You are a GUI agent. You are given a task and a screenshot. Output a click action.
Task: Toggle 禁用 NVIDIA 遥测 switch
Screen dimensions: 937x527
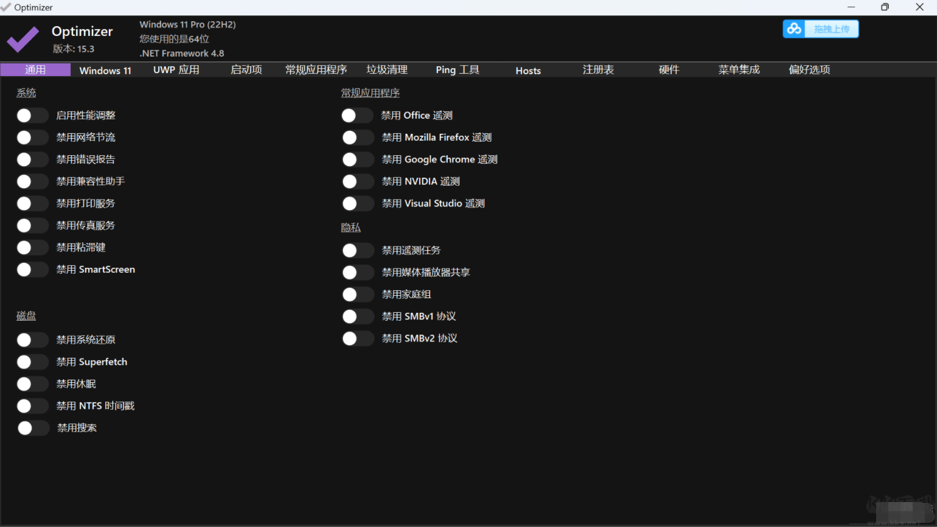pyautogui.click(x=358, y=181)
